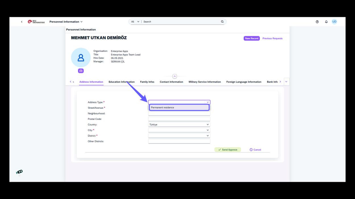Click the Cancel button
The width and height of the screenshot is (355, 199).
click(x=255, y=150)
